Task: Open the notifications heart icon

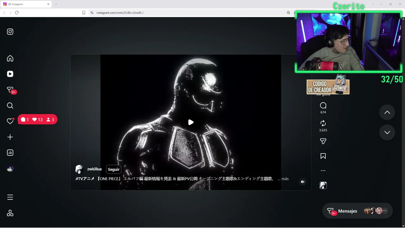Action: (x=10, y=121)
